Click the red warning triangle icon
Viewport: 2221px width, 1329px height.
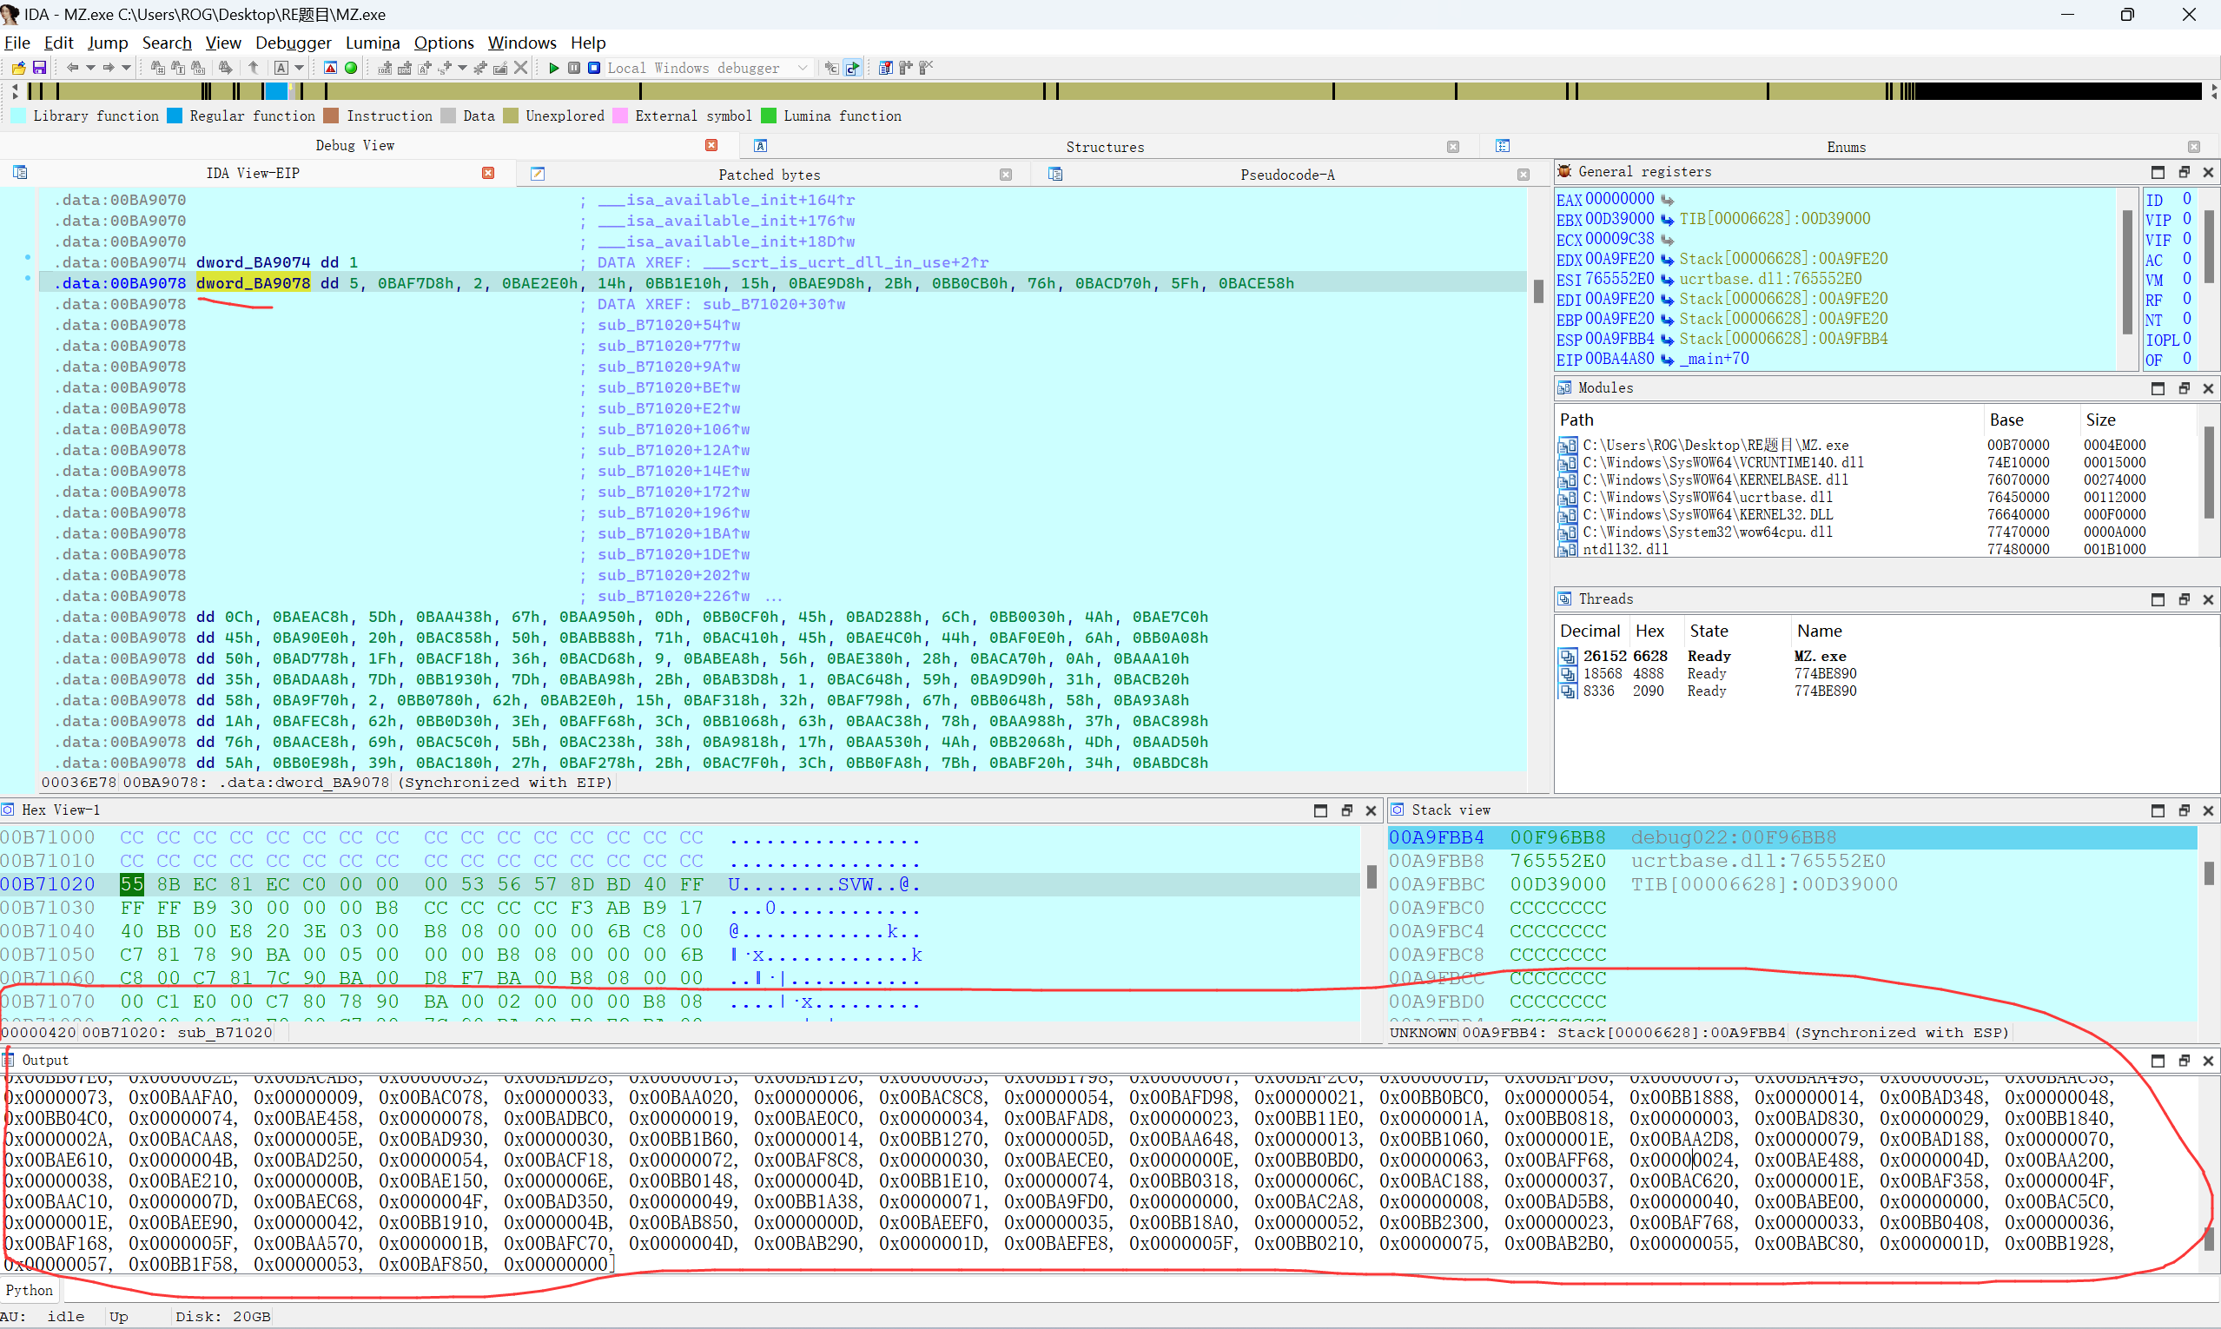pos(330,68)
